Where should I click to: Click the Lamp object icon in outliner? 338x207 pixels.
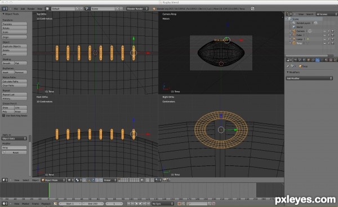(x=294, y=39)
